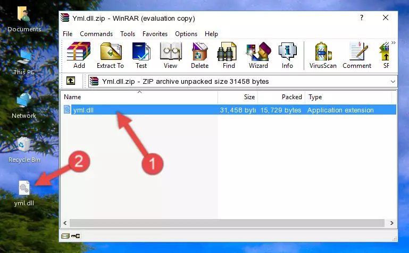Open the Help menu

point(211,34)
